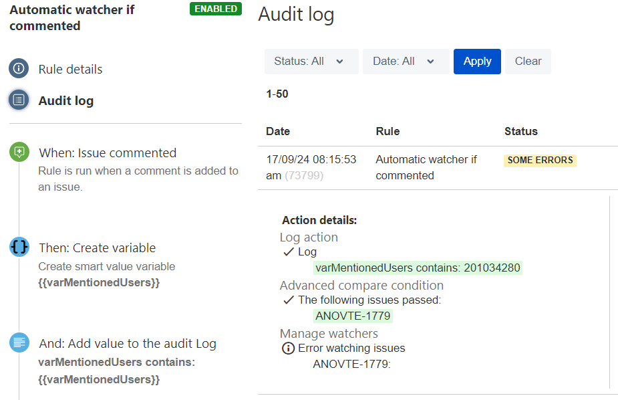This screenshot has width=618, height=400.
Task: Click the varMentionedUsers contains: 201034280 log value
Action: point(418,268)
